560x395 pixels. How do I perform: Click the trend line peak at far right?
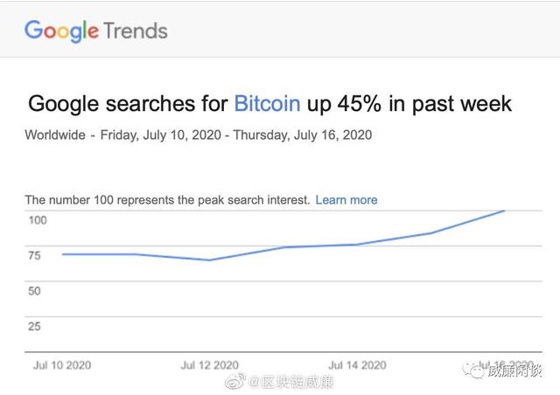[x=504, y=211]
